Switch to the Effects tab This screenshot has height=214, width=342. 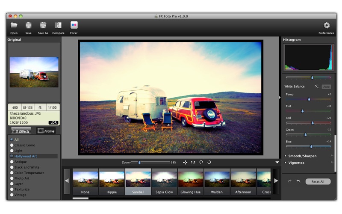[21, 131]
